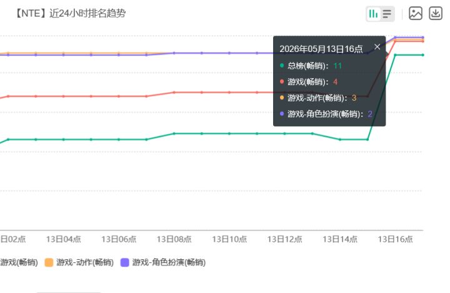Click tooltip row 游戏-角色扮演(畅销): 2
450x293 pixels.
click(x=326, y=114)
